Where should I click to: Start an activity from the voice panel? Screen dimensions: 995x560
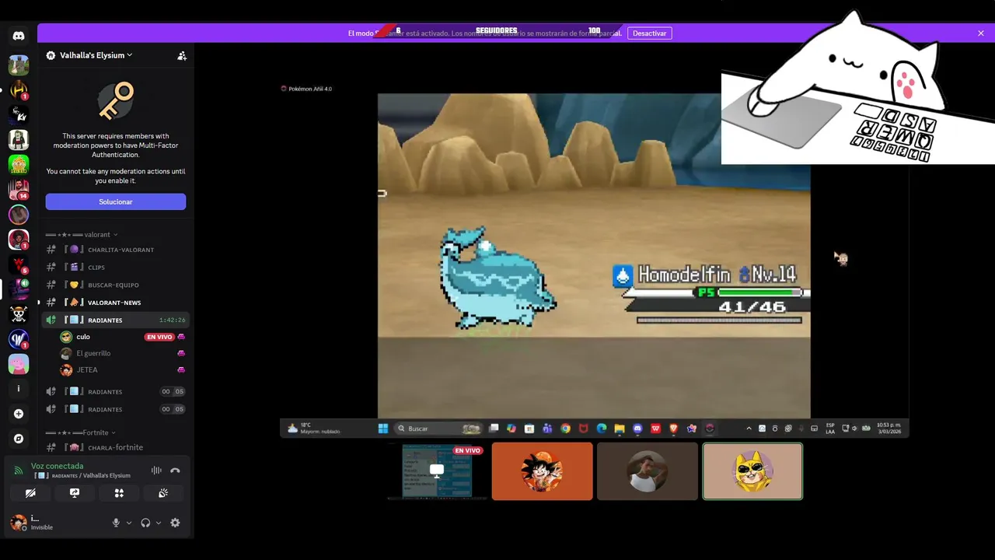119,493
